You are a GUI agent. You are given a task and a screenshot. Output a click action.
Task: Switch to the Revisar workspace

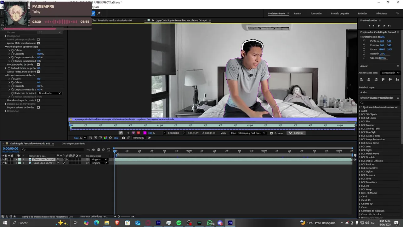pos(298,14)
